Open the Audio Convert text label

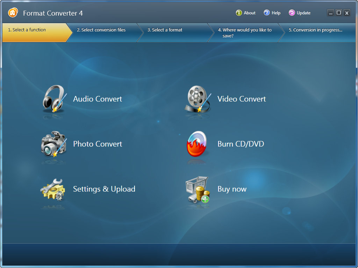[x=98, y=99]
